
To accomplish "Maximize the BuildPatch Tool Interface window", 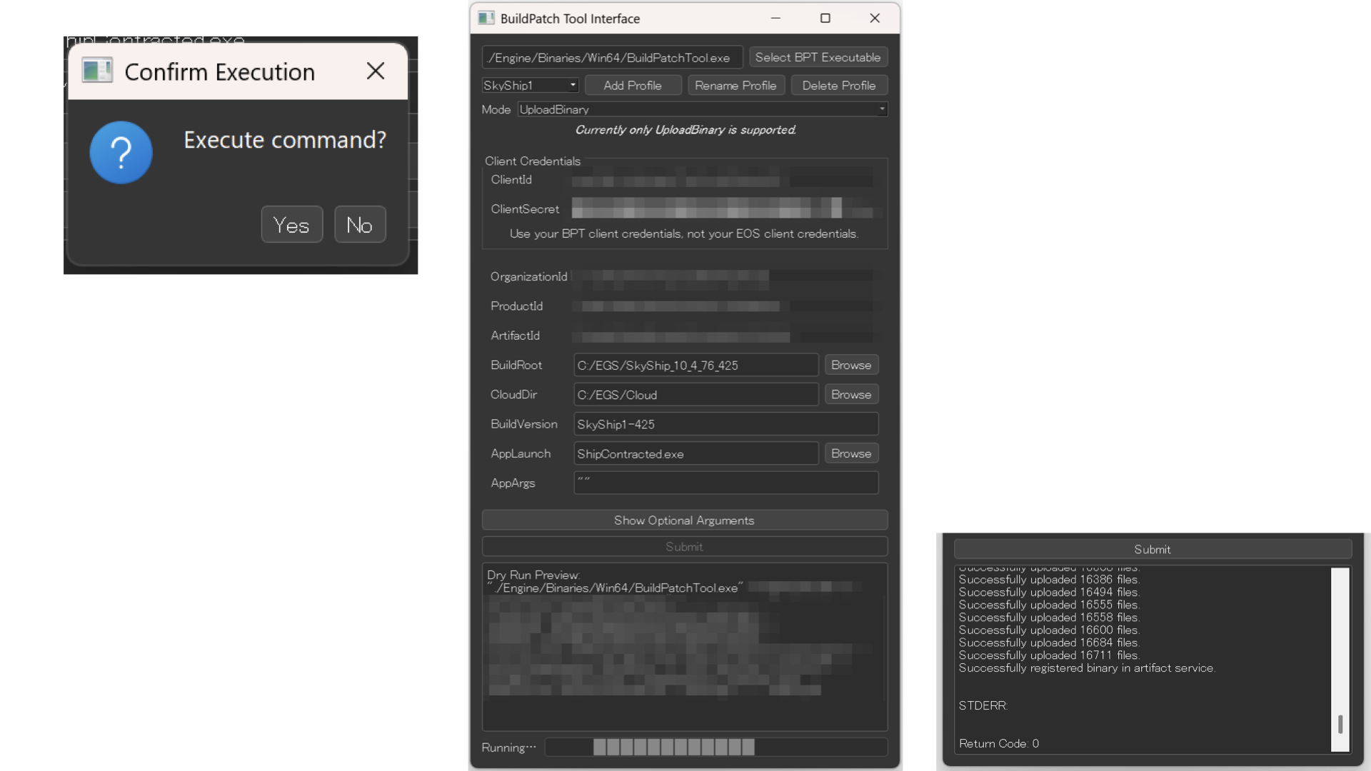I will pyautogui.click(x=825, y=18).
